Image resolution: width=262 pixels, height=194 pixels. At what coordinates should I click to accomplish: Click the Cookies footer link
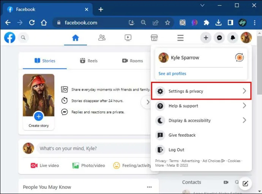[x=234, y=161]
